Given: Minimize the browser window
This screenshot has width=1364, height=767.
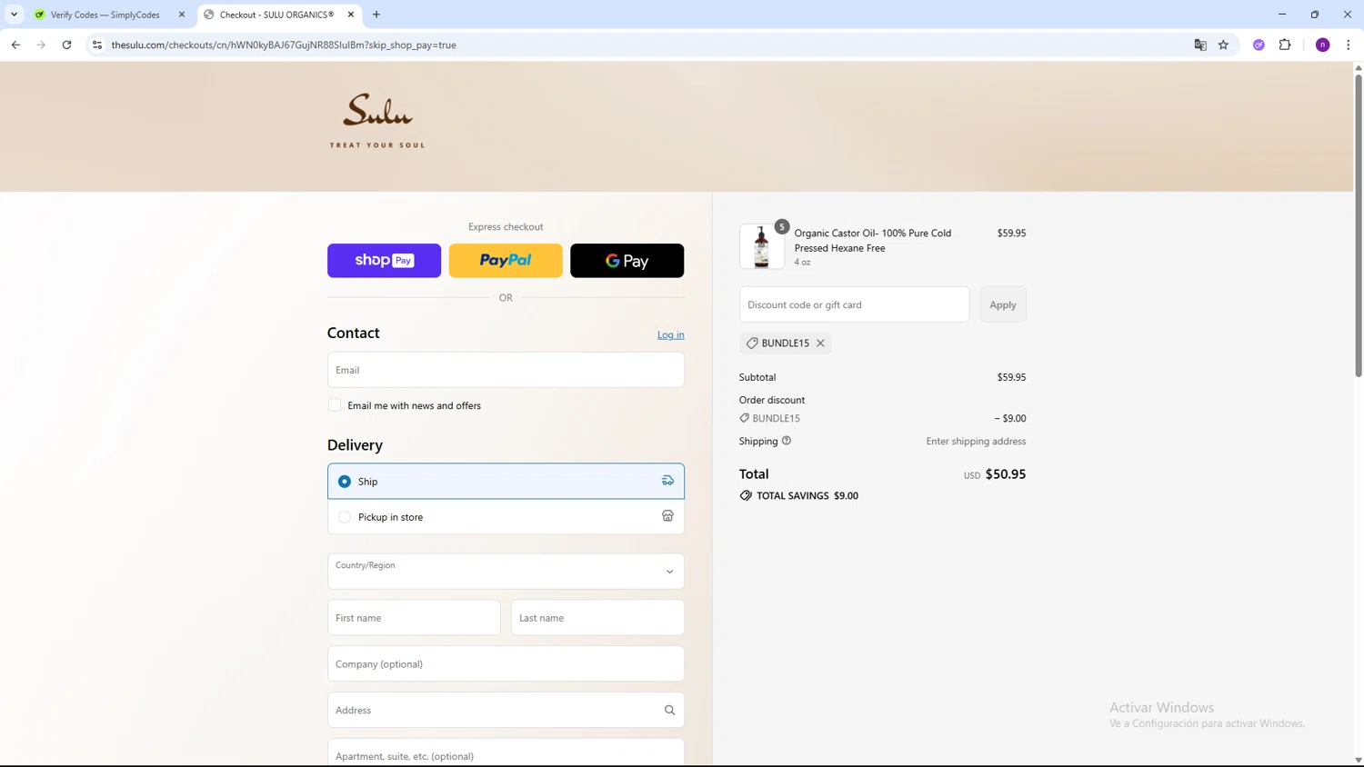Looking at the screenshot, I should 1282,15.
